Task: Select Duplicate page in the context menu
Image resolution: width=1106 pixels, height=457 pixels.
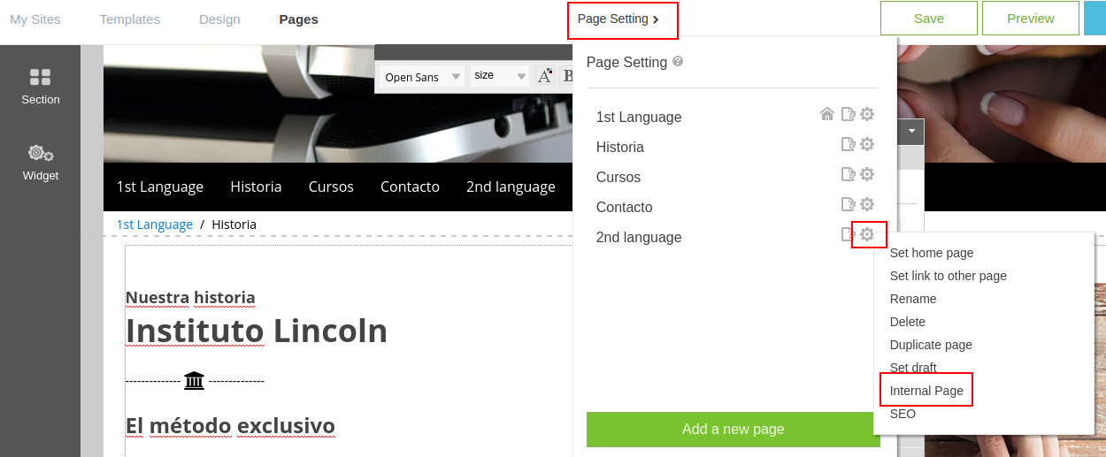Action: 931,345
